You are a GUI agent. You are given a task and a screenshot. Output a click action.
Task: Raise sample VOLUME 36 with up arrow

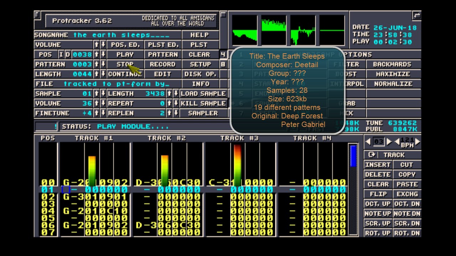point(96,103)
